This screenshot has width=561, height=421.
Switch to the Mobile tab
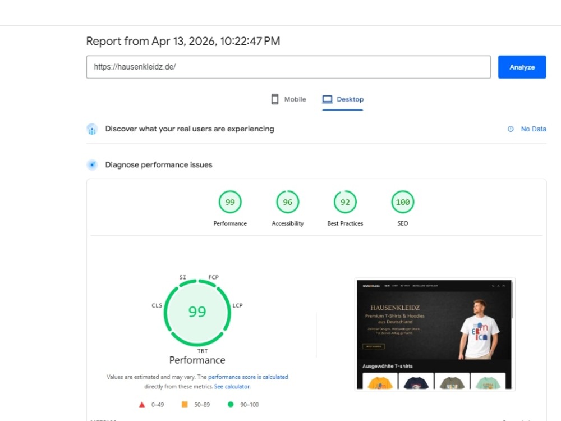pos(288,99)
